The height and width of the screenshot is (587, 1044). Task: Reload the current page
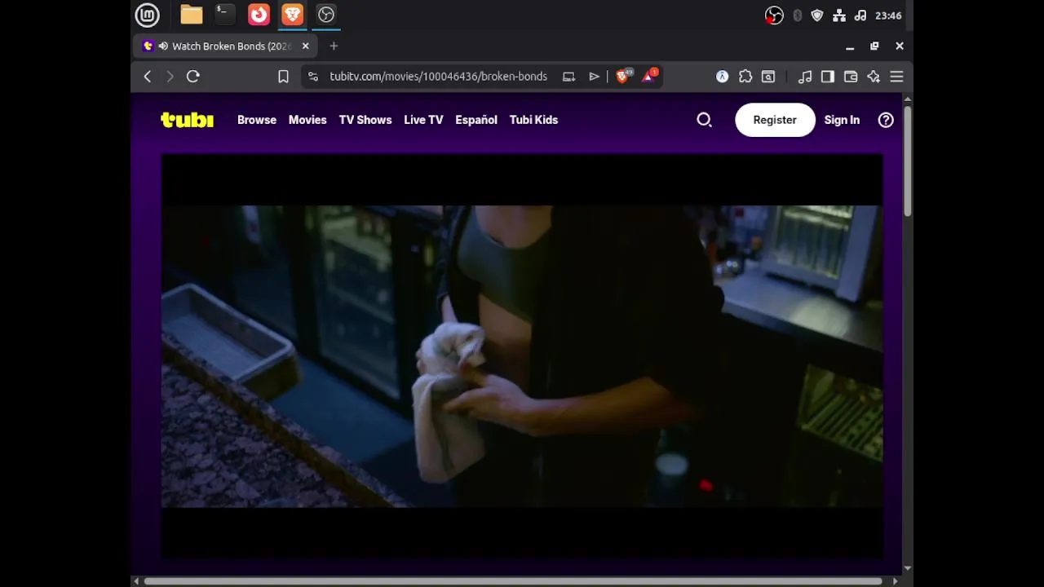[x=193, y=77]
